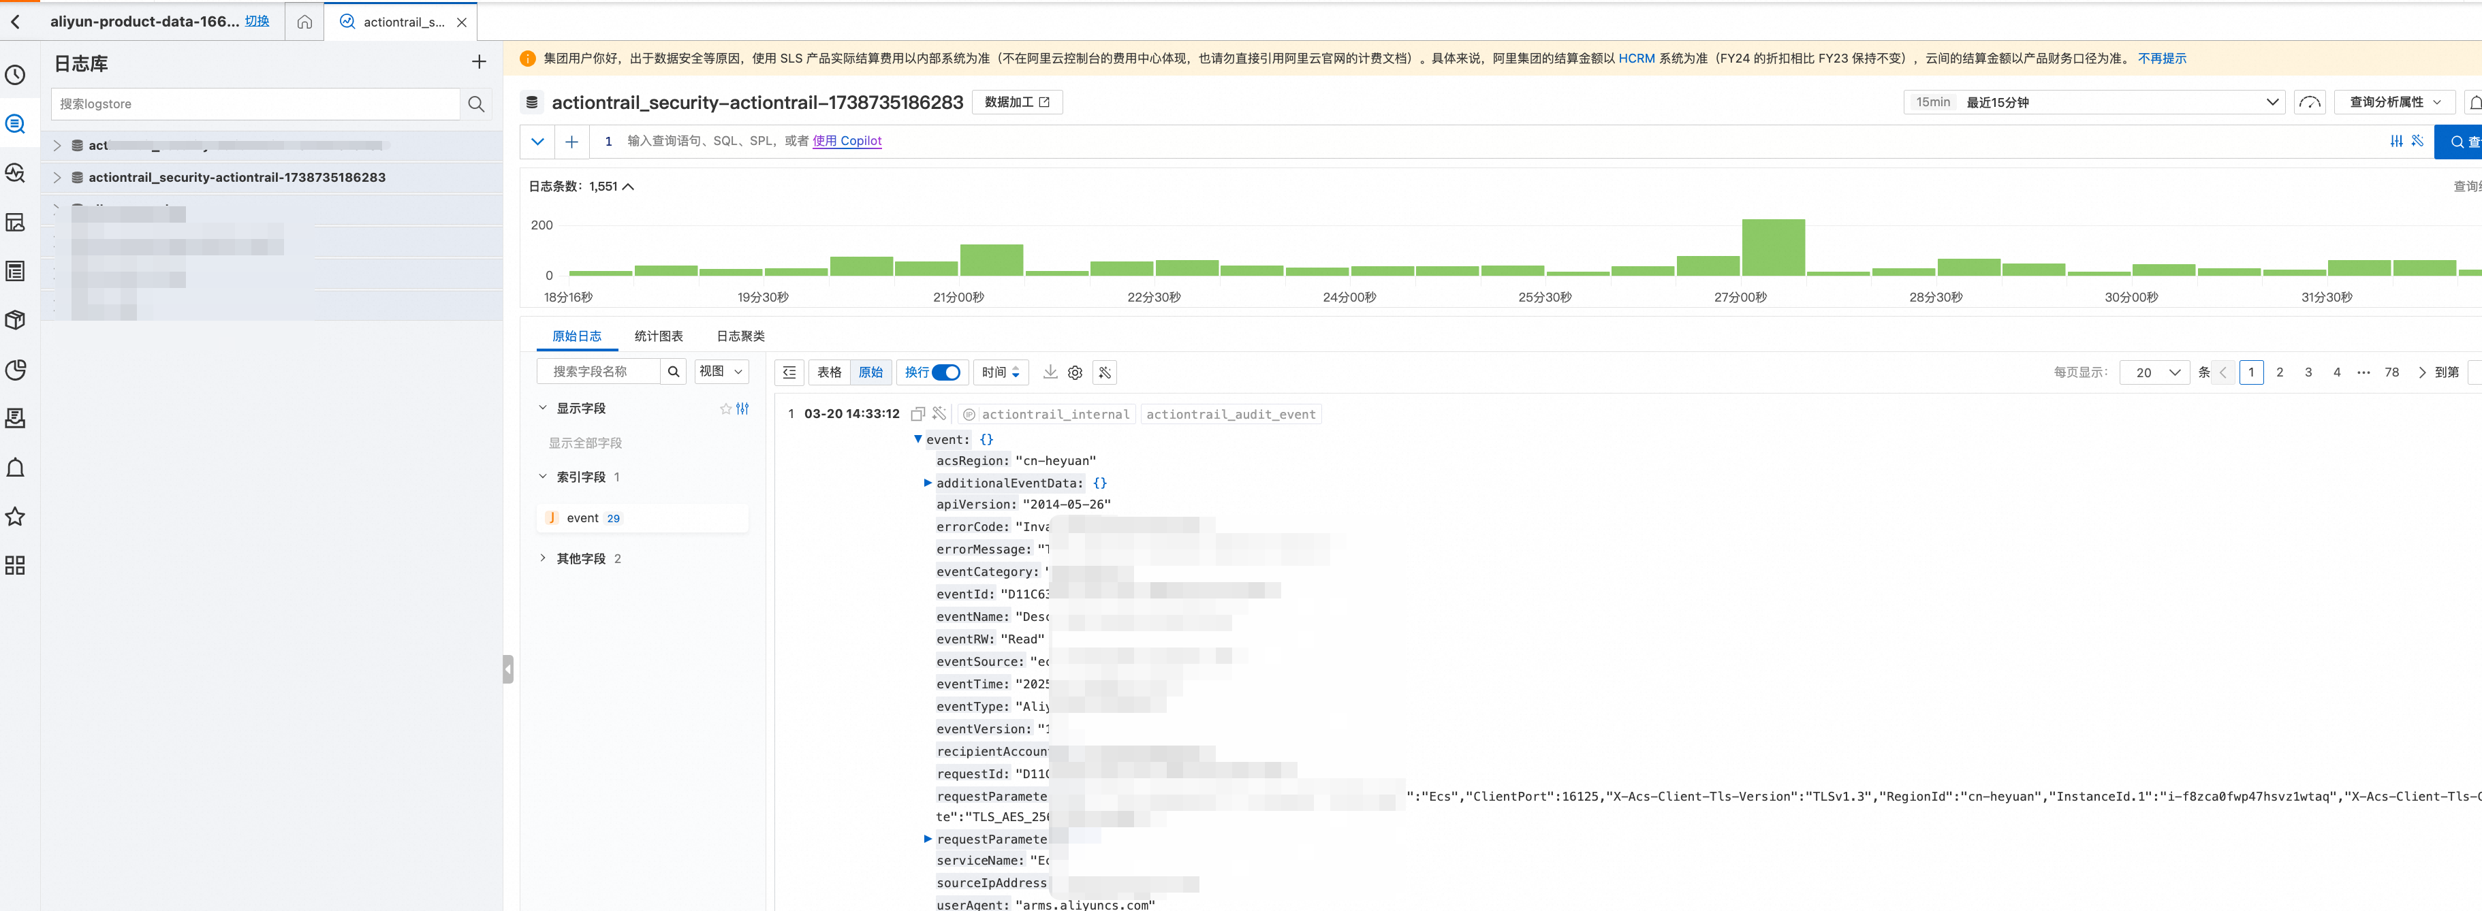Open the pie chart icon in sidebar
2482x911 pixels.
16,370
